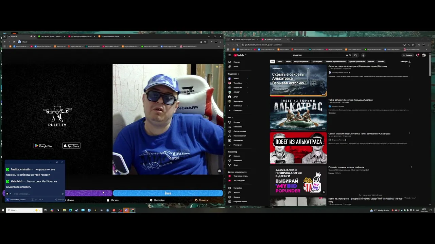Select the Непросмотренные filter chip
Viewport: 435px width, 244px height.
coord(301,62)
